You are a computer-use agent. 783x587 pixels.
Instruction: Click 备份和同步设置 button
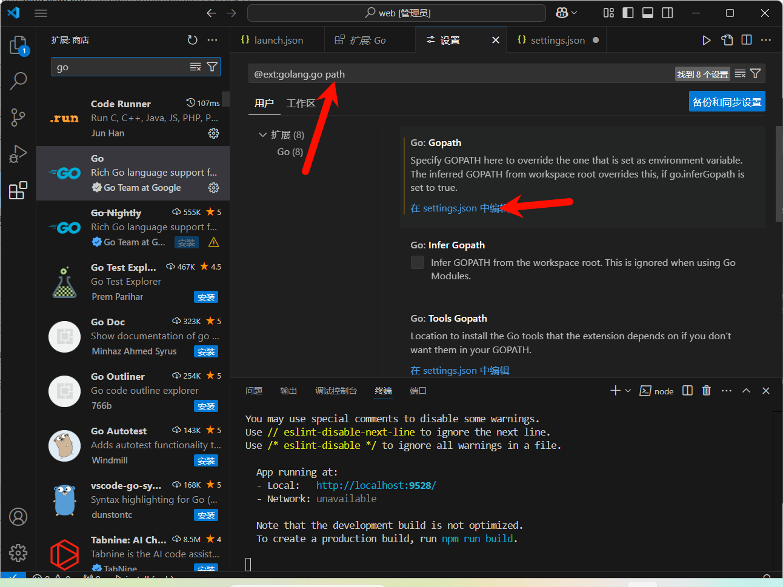[727, 102]
